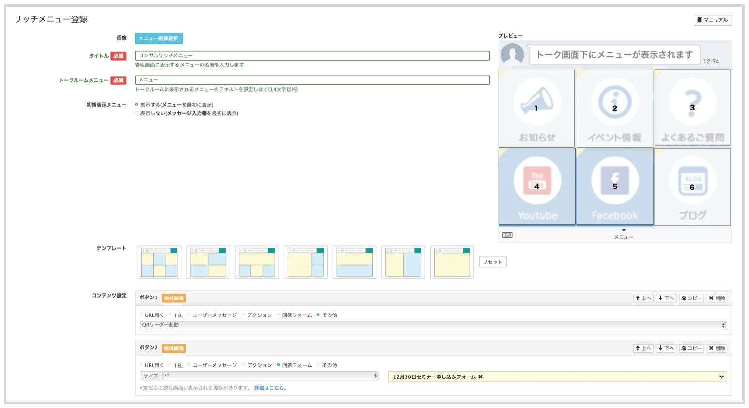This screenshot has width=749, height=408.
Task: Select the イベント情報 info preview tile
Action: tap(614, 108)
